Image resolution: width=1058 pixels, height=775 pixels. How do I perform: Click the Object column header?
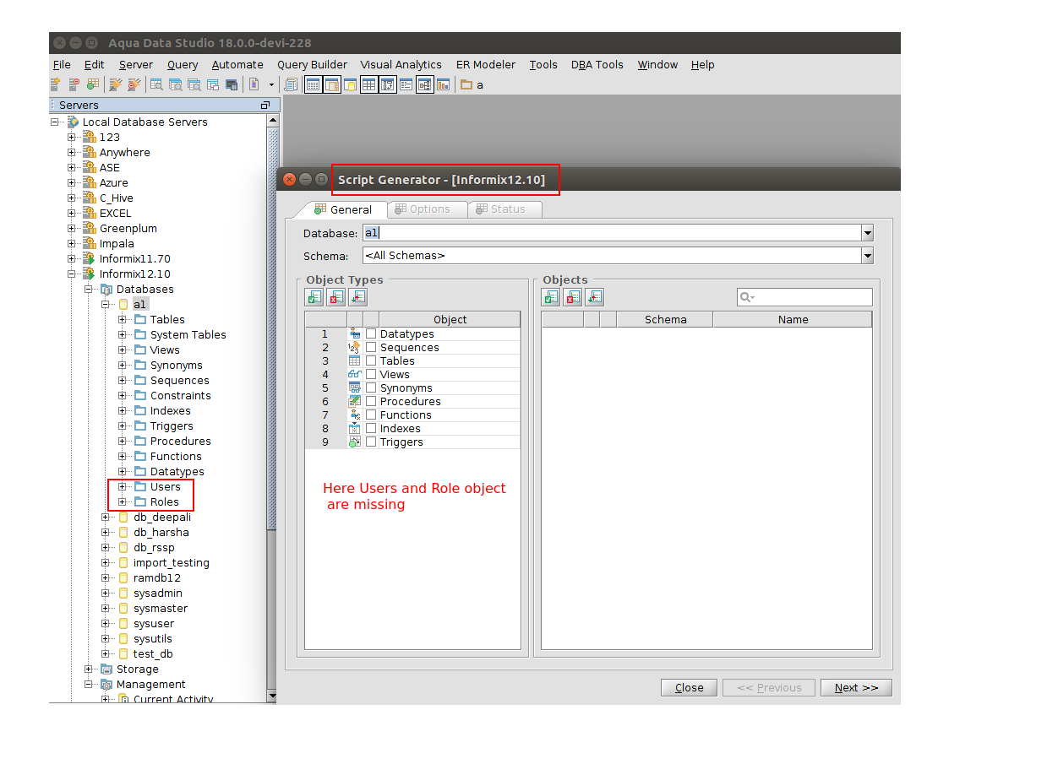coord(450,319)
